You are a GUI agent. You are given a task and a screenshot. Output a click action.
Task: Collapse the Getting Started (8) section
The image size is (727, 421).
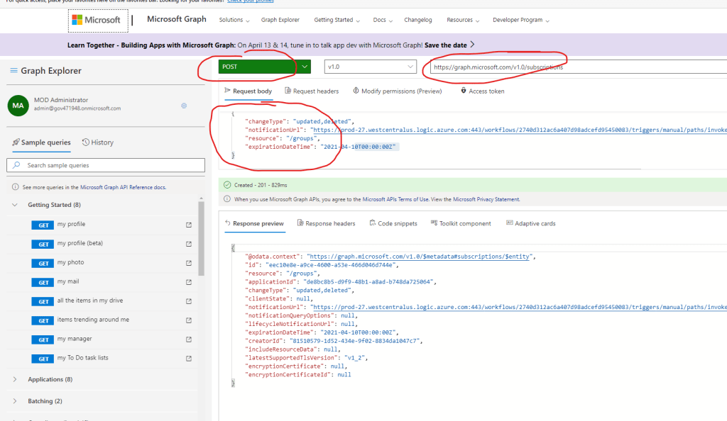[x=16, y=205]
